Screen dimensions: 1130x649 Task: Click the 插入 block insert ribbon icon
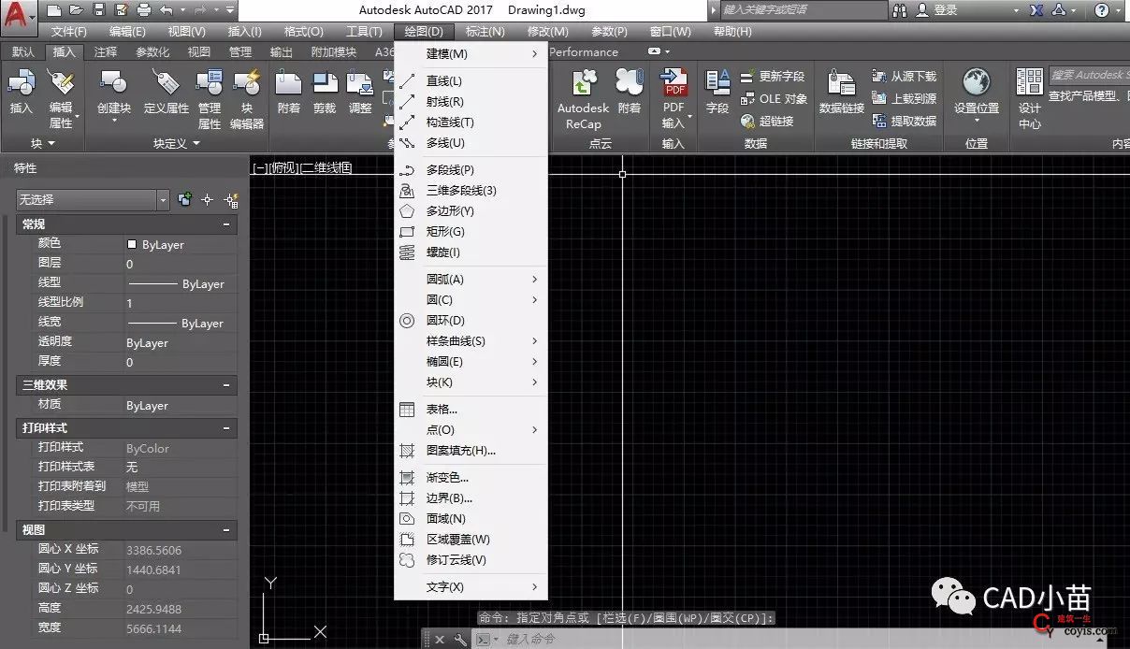point(21,82)
